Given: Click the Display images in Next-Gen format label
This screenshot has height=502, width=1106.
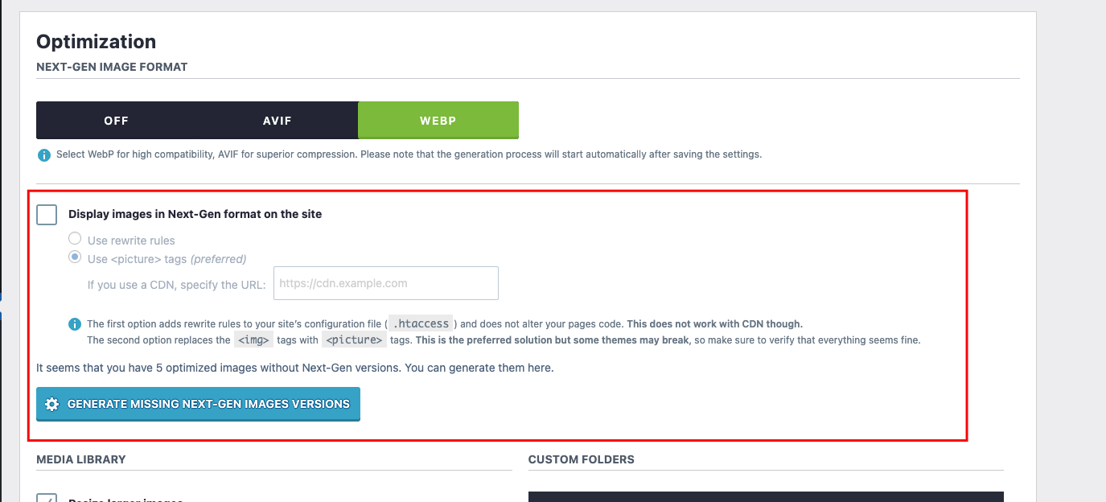Looking at the screenshot, I should coord(195,214).
